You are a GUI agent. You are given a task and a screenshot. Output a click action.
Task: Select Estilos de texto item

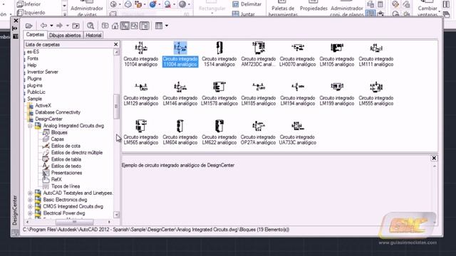[x=66, y=166]
